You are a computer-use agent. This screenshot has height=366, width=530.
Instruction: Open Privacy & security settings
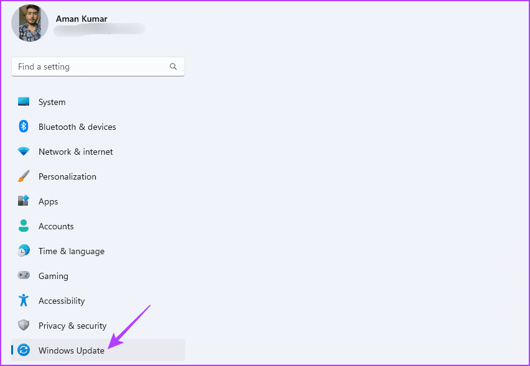click(x=72, y=325)
